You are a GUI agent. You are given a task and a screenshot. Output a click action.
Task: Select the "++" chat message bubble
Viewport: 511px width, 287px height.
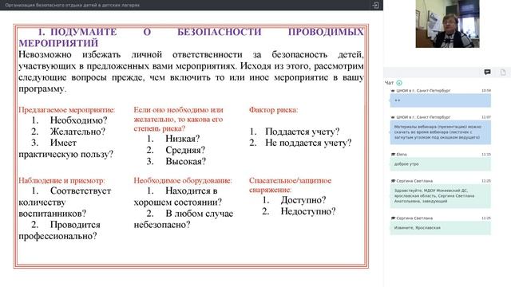(440, 100)
